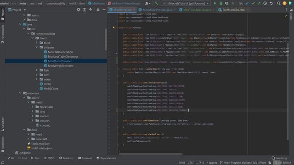Screen dimensions: 294x165
Task: Open the Problems tool tab
Action: click(x=66, y=158)
